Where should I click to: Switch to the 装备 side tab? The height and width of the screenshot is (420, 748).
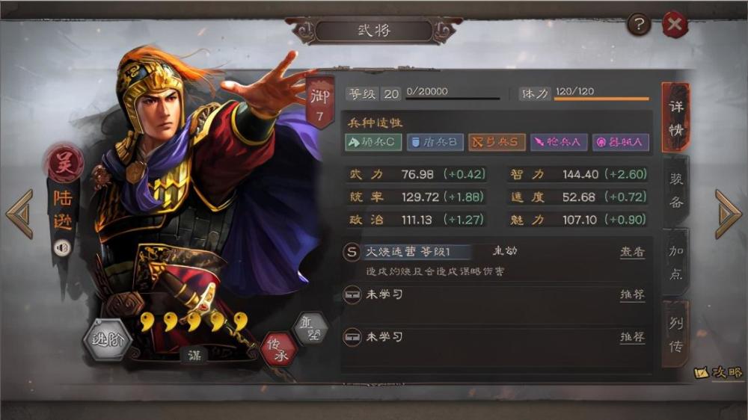pos(676,191)
